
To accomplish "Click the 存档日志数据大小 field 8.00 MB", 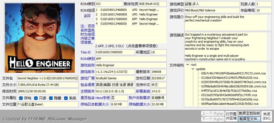I will (119, 104).
